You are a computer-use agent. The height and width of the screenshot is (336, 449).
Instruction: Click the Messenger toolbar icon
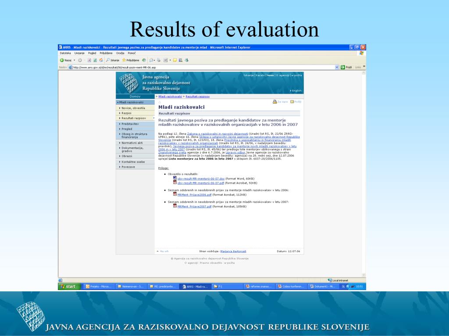coord(186,60)
